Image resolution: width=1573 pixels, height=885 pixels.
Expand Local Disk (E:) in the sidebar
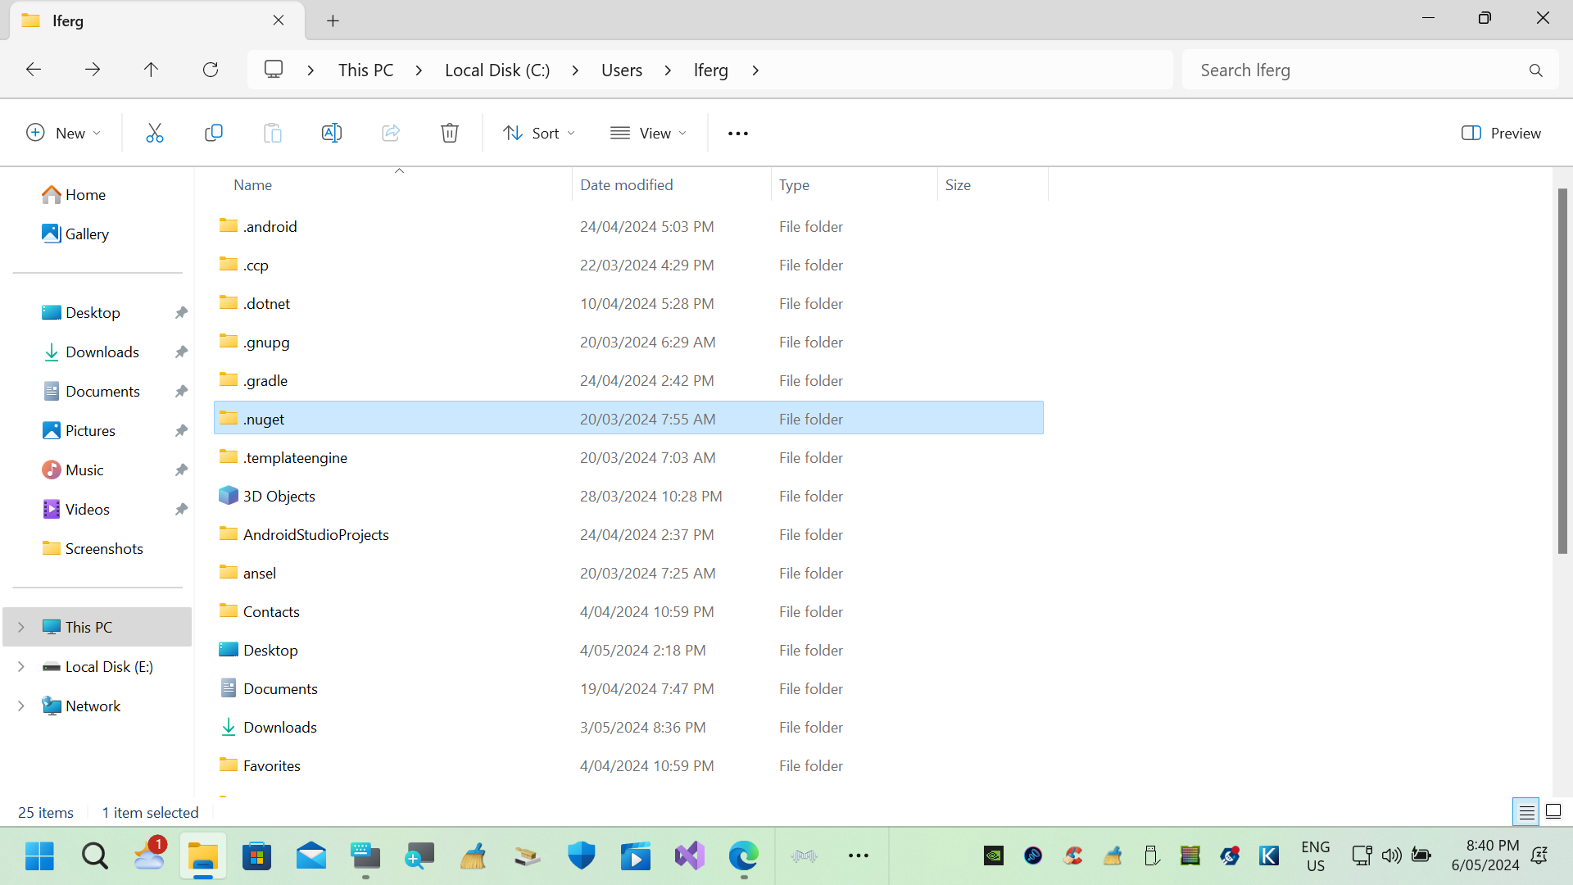tap(20, 666)
